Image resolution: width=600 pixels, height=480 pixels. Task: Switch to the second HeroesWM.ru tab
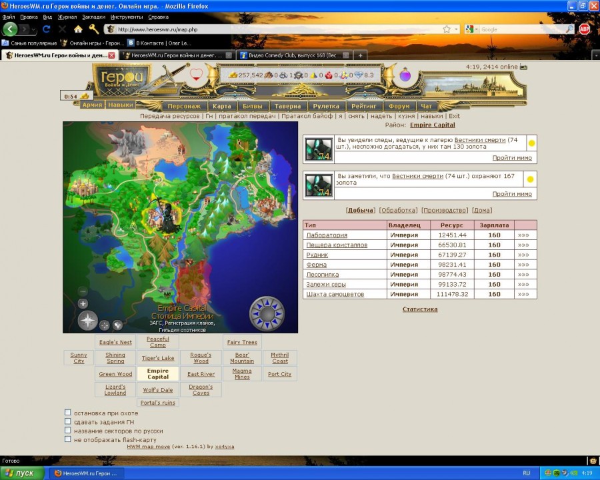[x=177, y=55]
